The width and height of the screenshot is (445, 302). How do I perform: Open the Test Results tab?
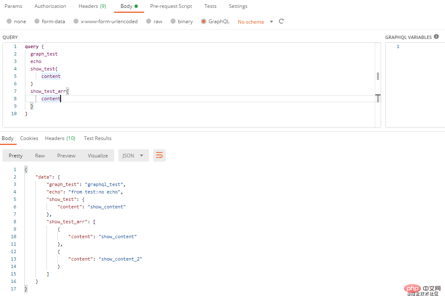tap(98, 138)
